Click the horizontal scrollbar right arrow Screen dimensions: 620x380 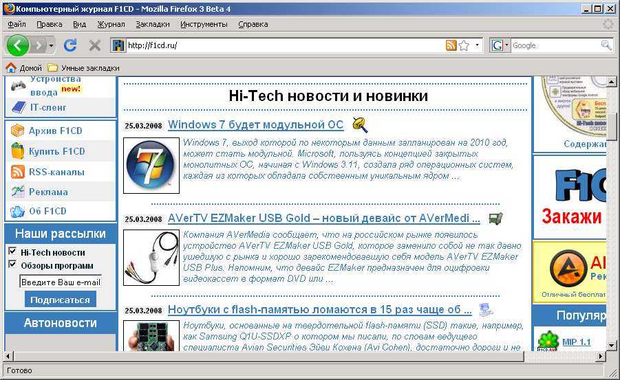click(x=601, y=357)
